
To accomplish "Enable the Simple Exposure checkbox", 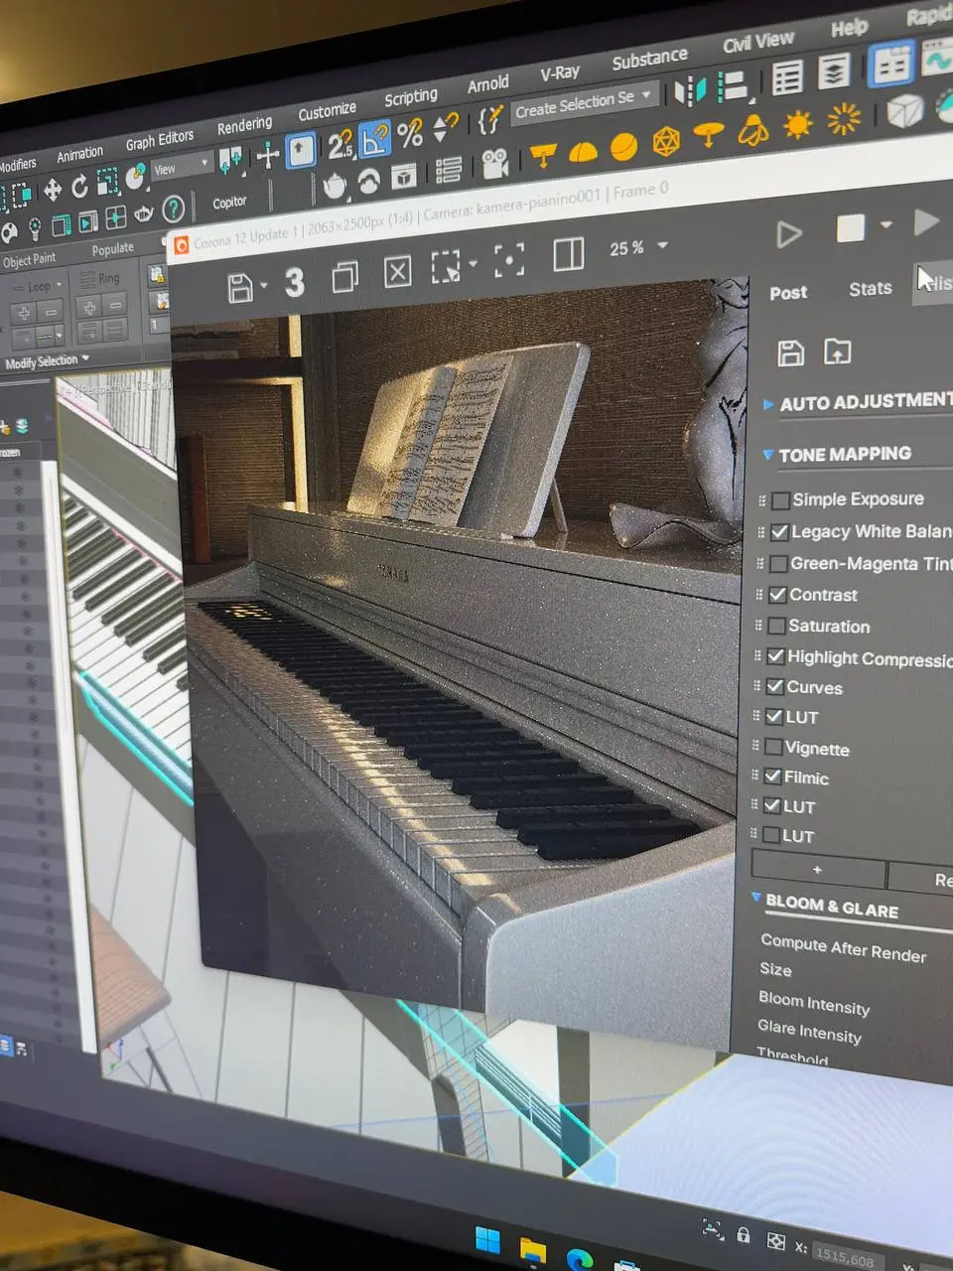I will pyautogui.click(x=781, y=500).
